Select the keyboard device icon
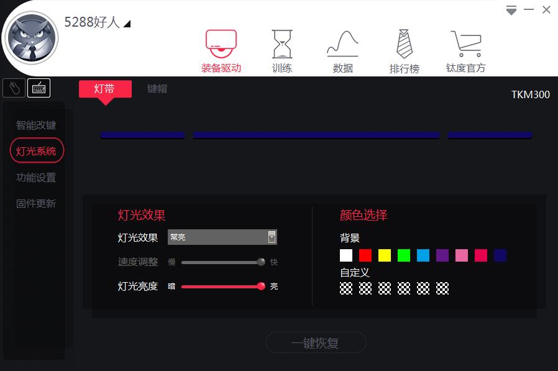558x371 pixels. click(39, 87)
